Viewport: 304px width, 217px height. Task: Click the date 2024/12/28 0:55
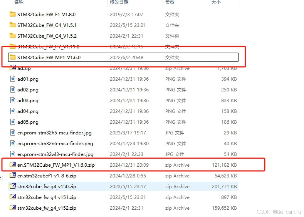tap(128, 176)
